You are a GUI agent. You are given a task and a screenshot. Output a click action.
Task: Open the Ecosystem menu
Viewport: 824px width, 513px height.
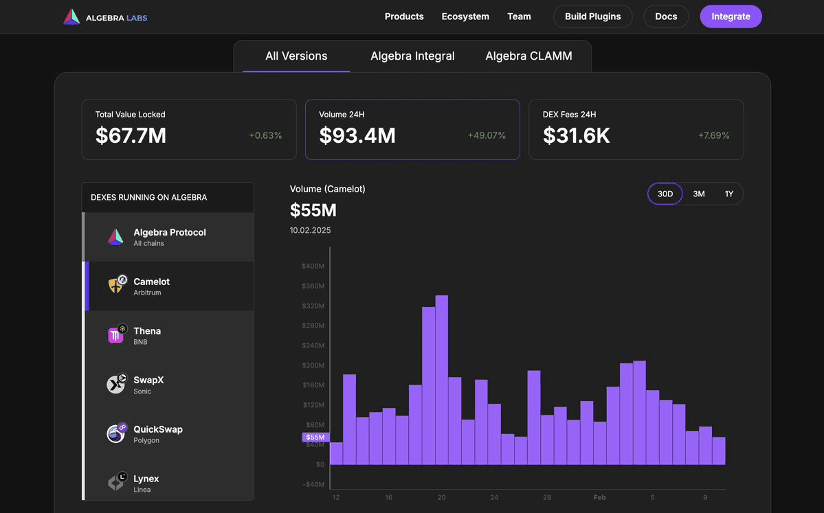[465, 16]
